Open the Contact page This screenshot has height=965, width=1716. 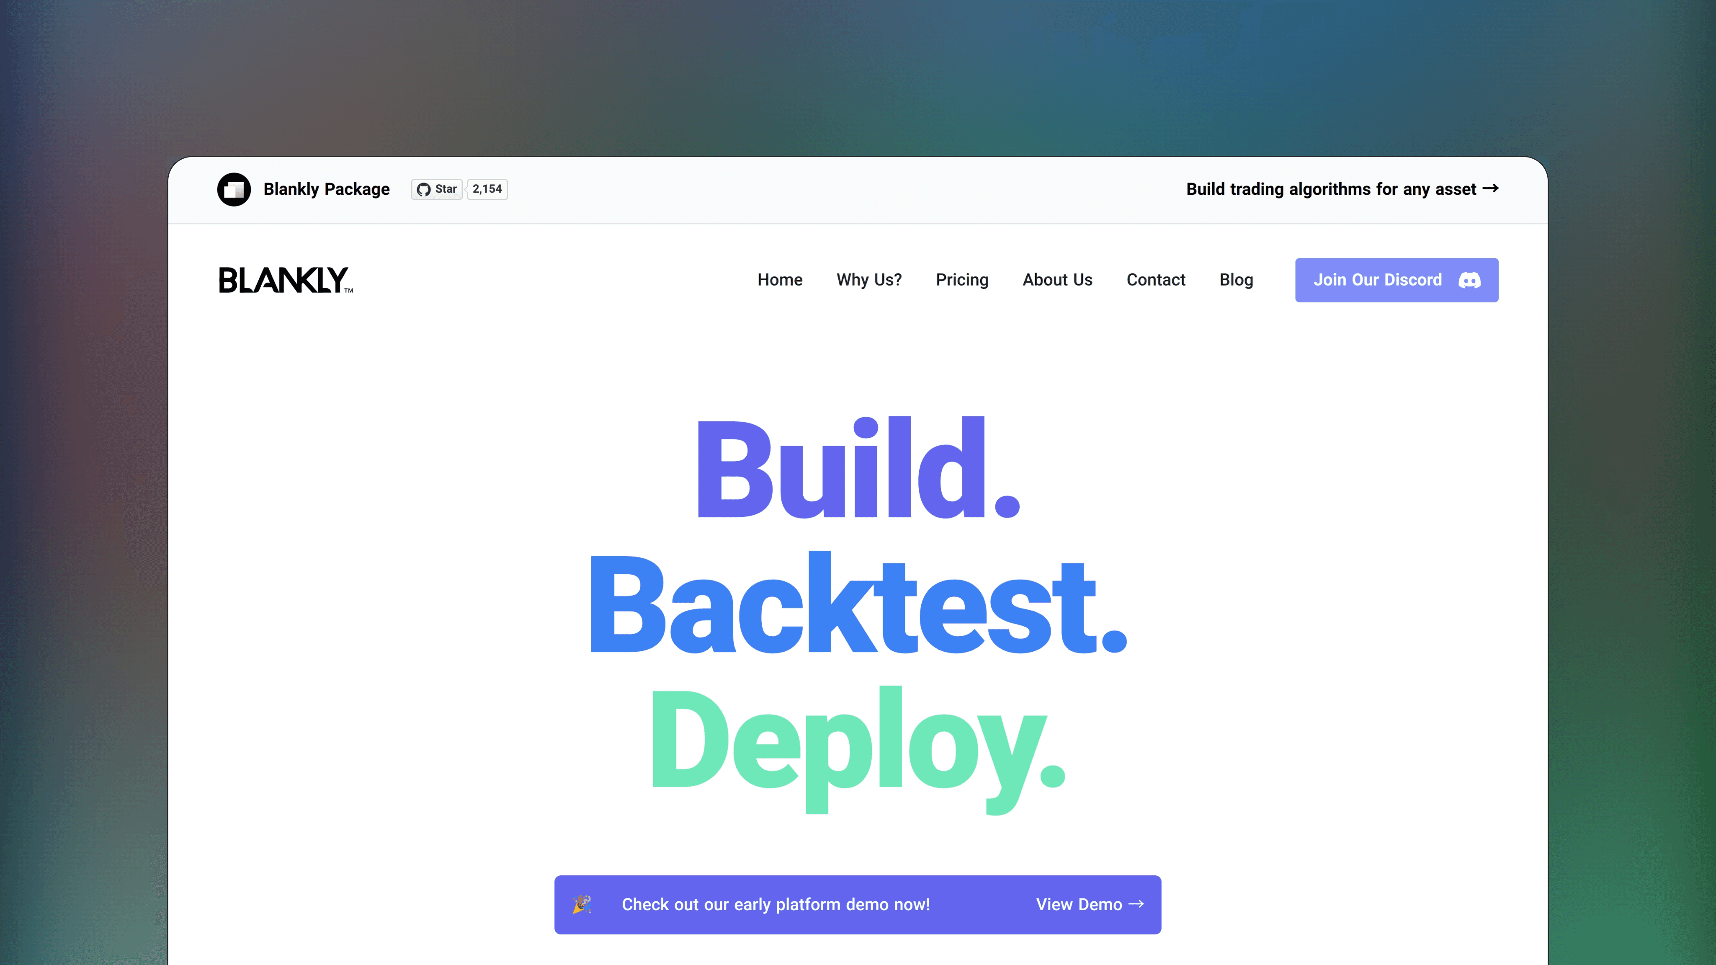click(1156, 280)
